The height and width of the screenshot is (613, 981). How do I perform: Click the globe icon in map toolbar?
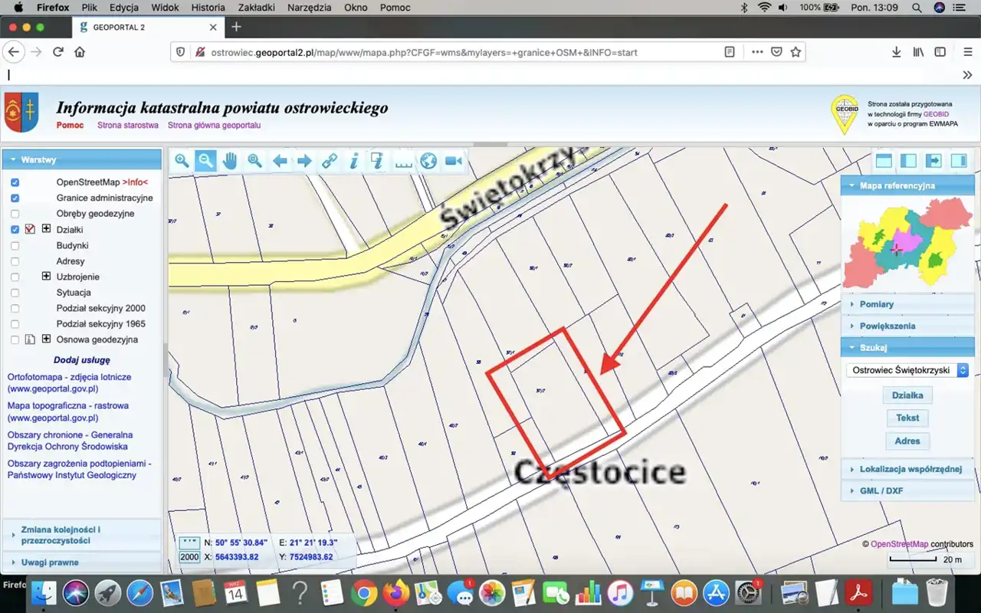click(x=428, y=161)
